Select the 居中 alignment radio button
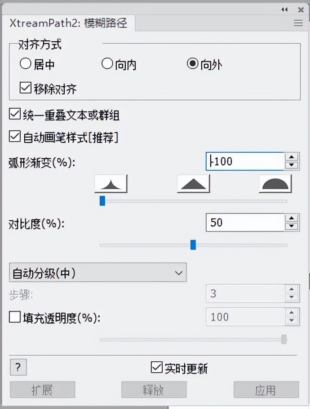 (25, 64)
